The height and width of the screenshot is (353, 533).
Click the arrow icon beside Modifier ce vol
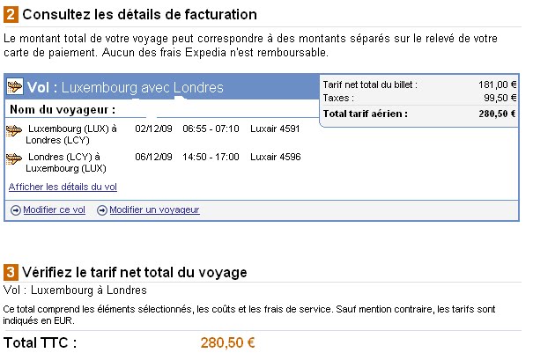pyautogui.click(x=16, y=210)
